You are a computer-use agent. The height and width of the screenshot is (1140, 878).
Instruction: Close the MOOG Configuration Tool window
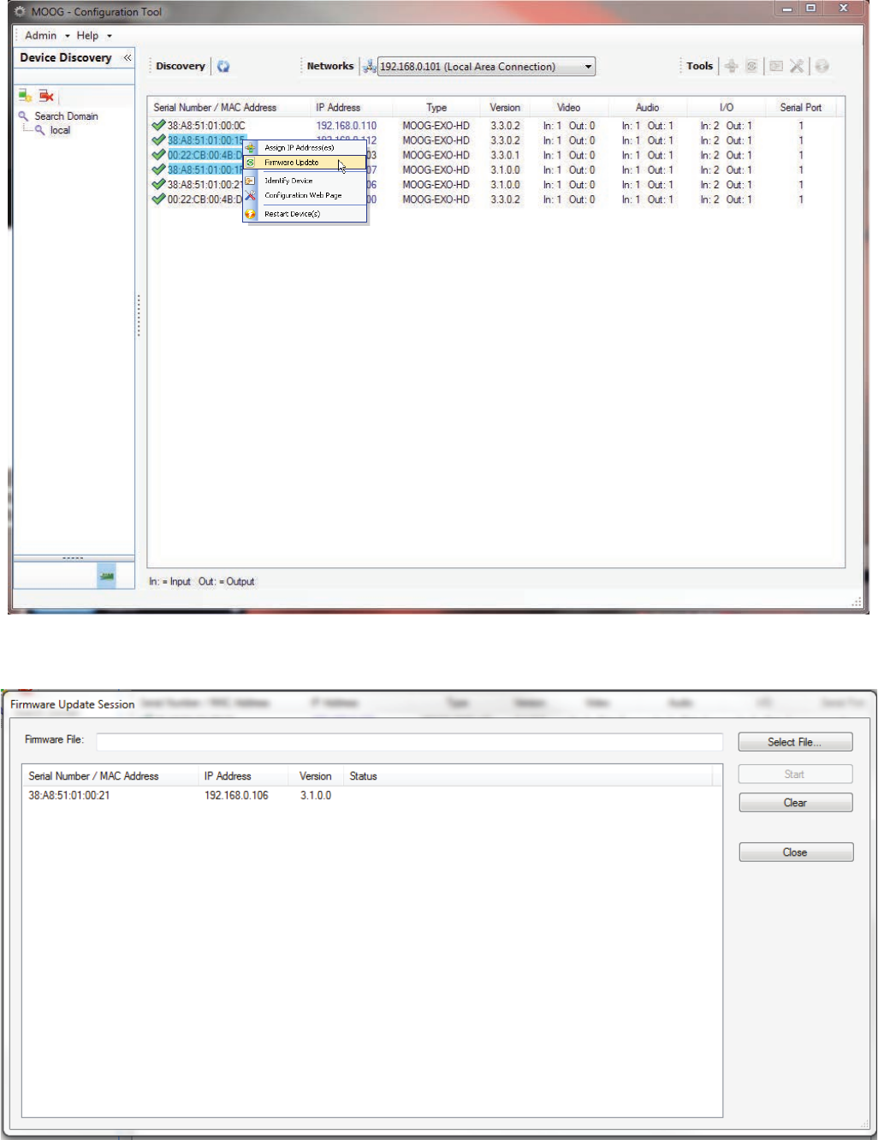click(x=843, y=9)
